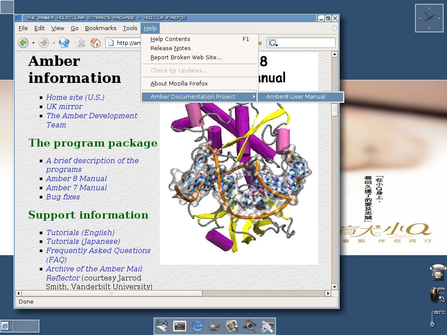The width and height of the screenshot is (447, 335).
Task: Open the Forward history dropdown arrow
Action: (x=54, y=43)
